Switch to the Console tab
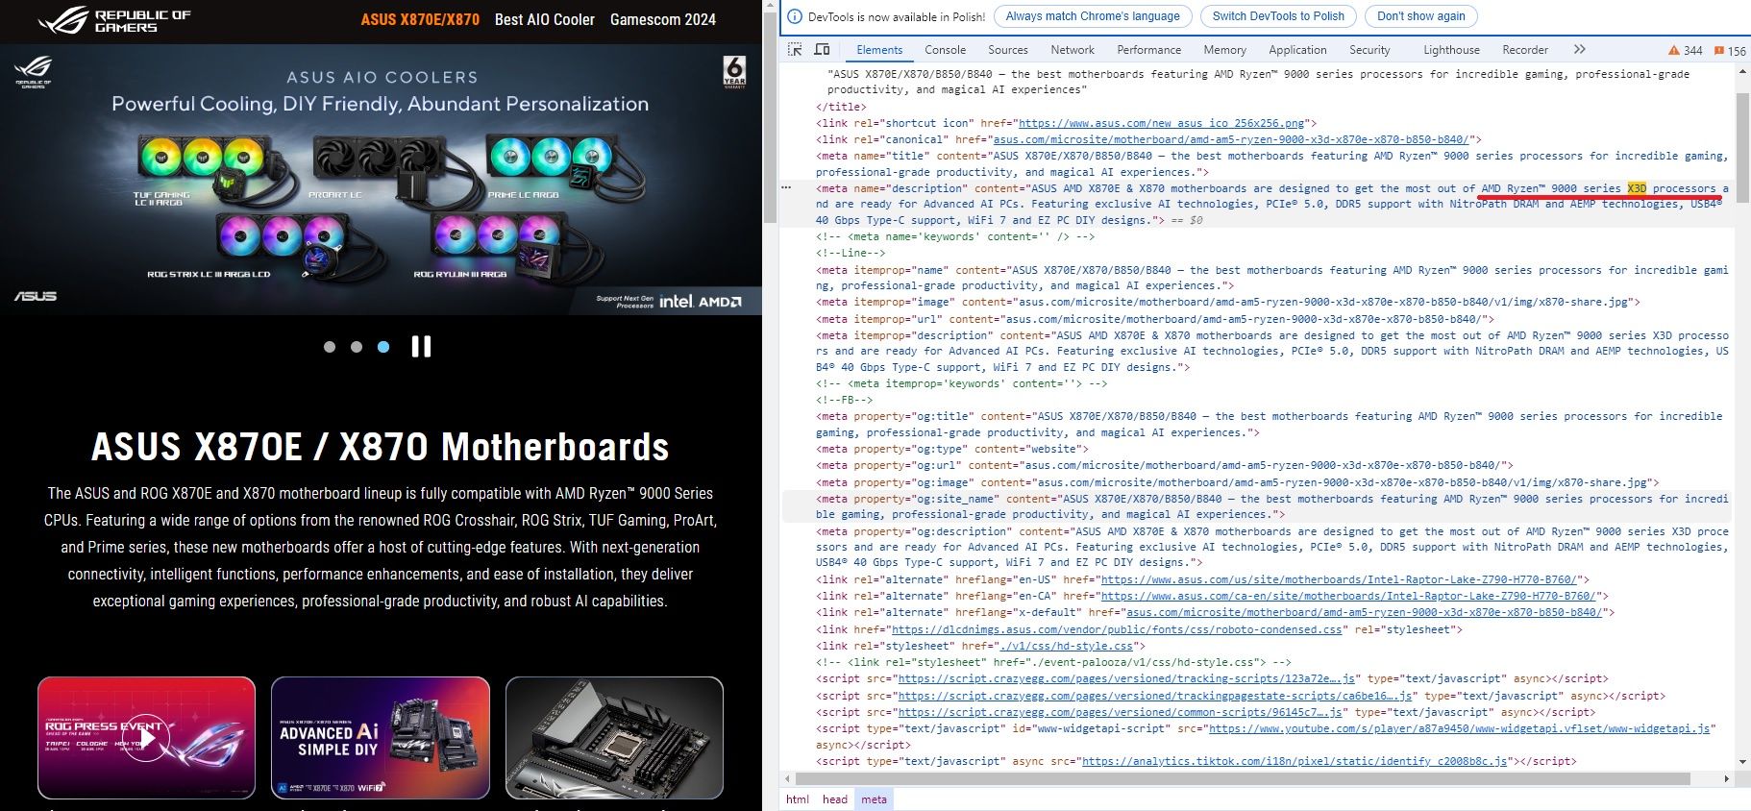Viewport: 1751px width, 811px height. click(946, 50)
